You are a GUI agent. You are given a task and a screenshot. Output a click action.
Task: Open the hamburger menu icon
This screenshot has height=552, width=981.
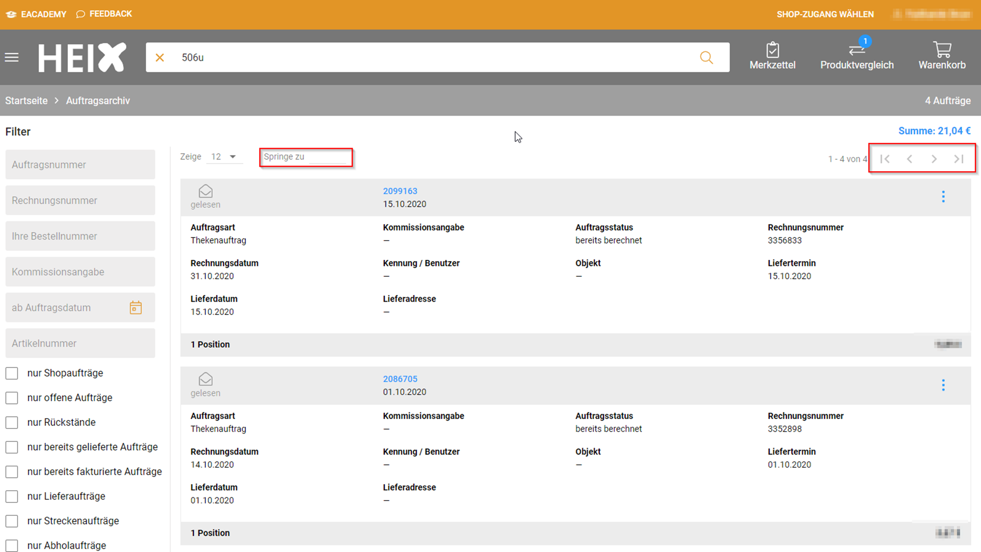[12, 58]
